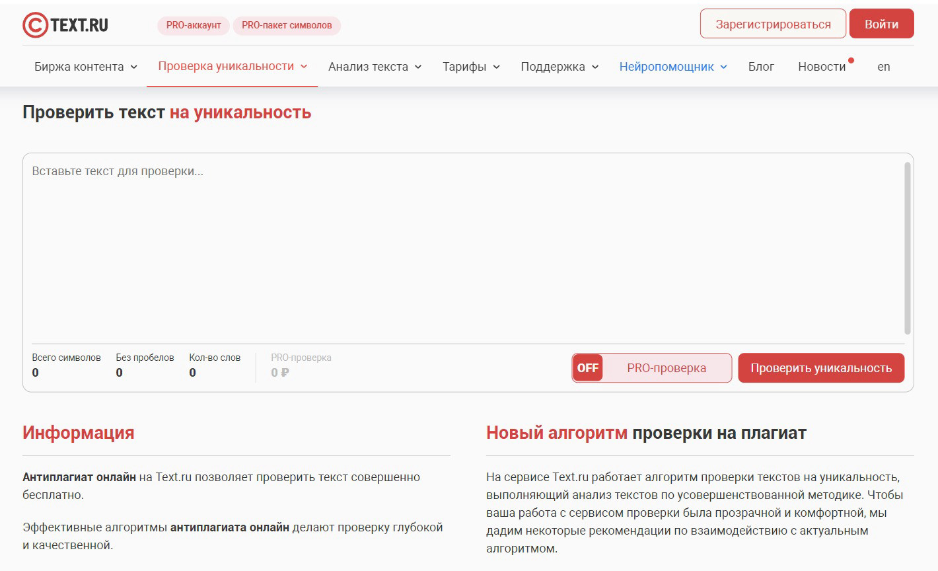
Task: Click the PRO-проверка price 0 ₽
Action: 280,373
